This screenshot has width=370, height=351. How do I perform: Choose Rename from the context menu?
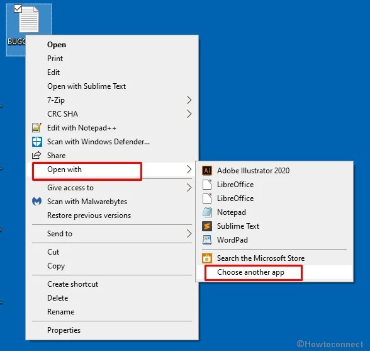click(x=112, y=312)
